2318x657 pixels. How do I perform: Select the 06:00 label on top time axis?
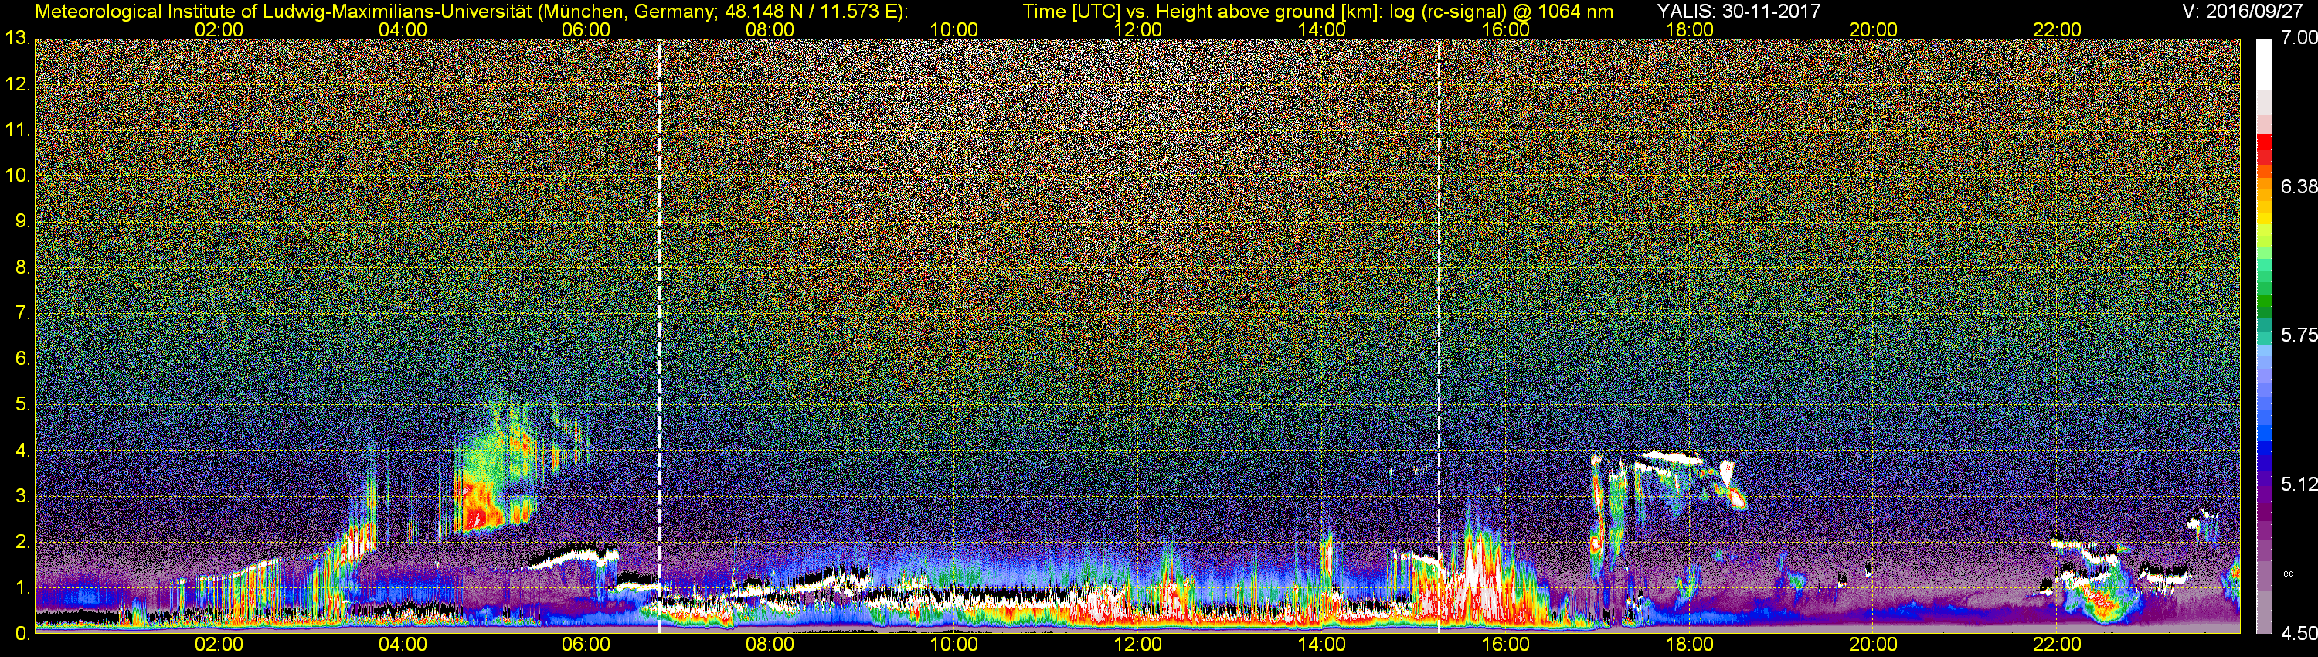586,29
